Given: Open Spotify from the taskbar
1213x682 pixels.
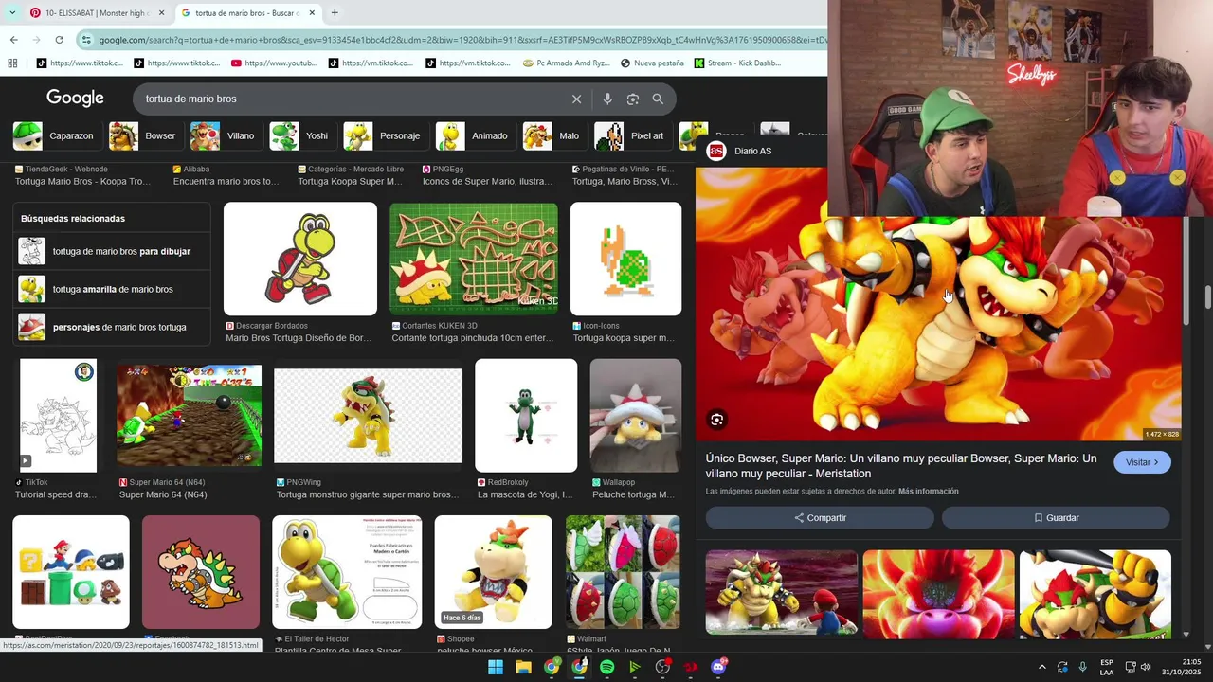Looking at the screenshot, I should 607,667.
